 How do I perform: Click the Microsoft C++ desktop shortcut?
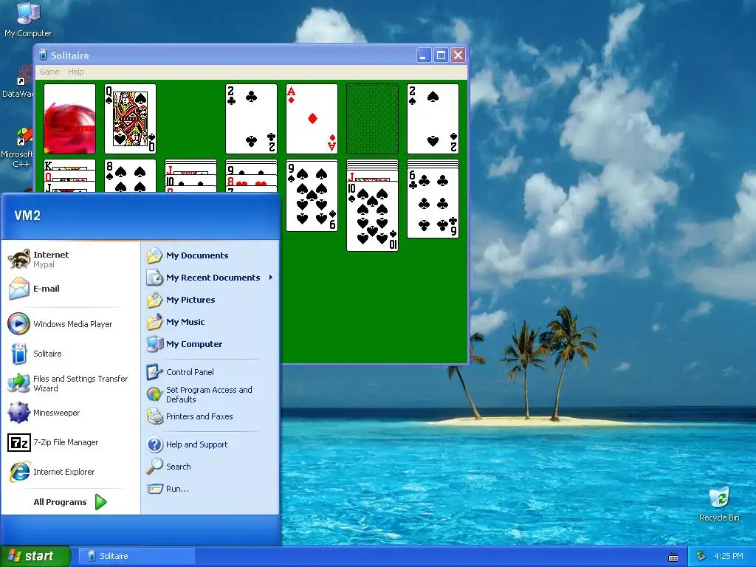tap(18, 148)
